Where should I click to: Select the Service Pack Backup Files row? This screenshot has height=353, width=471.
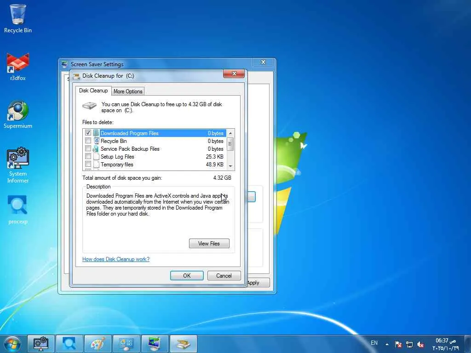pos(155,148)
